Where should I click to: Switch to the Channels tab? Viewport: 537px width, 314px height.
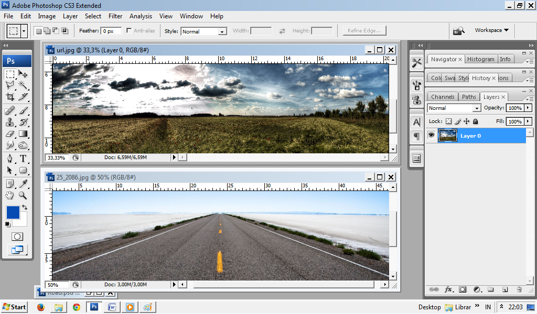pyautogui.click(x=443, y=97)
